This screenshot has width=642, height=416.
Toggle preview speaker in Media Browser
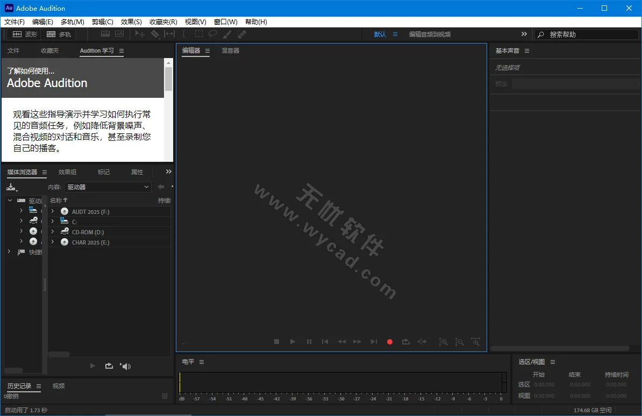[125, 366]
